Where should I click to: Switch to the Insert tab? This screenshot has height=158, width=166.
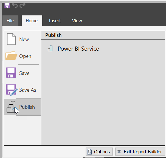55,21
